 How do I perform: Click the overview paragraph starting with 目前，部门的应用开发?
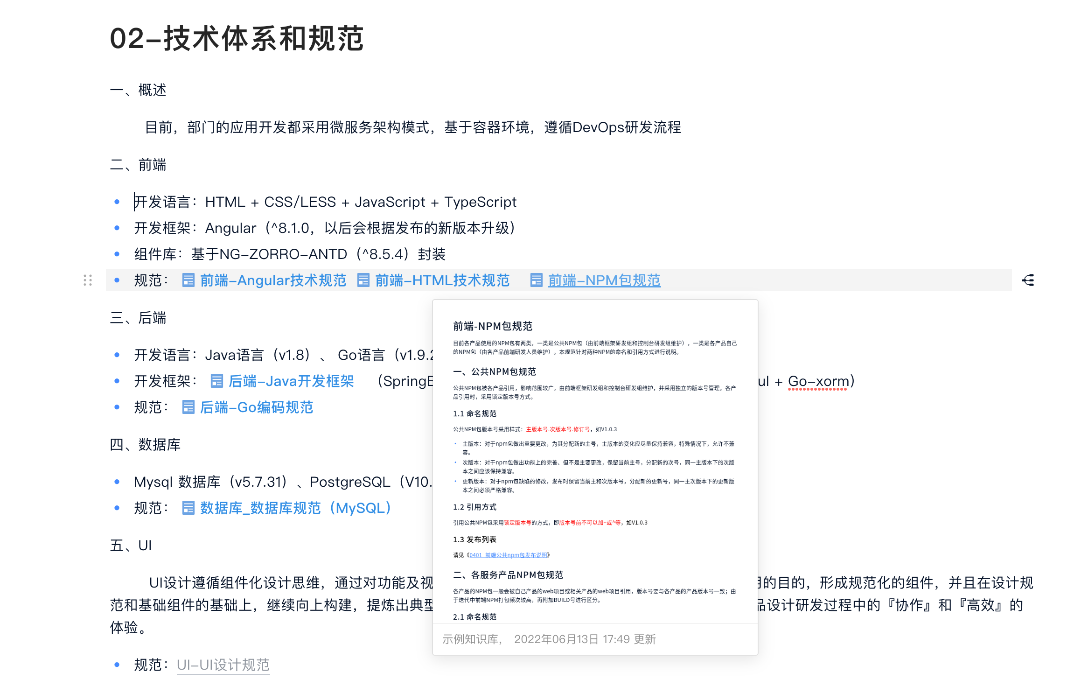coord(413,127)
